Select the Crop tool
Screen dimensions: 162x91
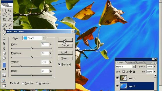point(4,19)
